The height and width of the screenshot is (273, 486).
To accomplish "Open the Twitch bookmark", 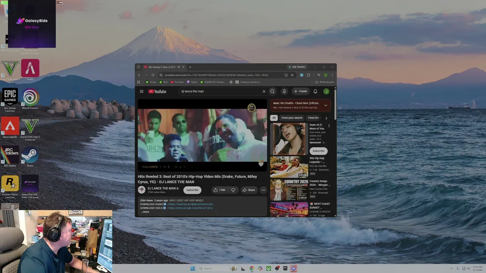I will (x=192, y=82).
